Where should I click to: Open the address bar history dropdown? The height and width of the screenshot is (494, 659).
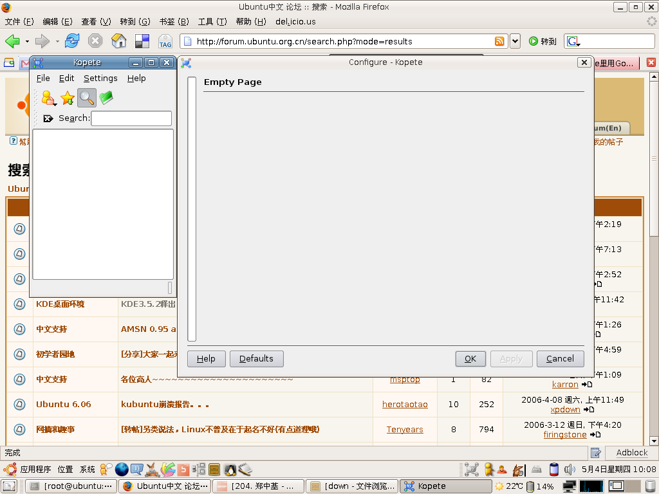click(x=515, y=41)
